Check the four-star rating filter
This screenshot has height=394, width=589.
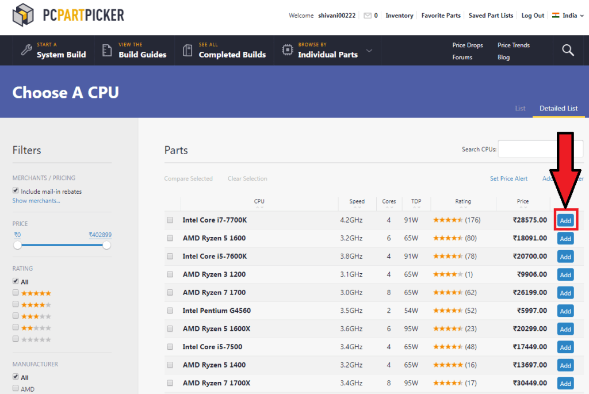(x=16, y=304)
